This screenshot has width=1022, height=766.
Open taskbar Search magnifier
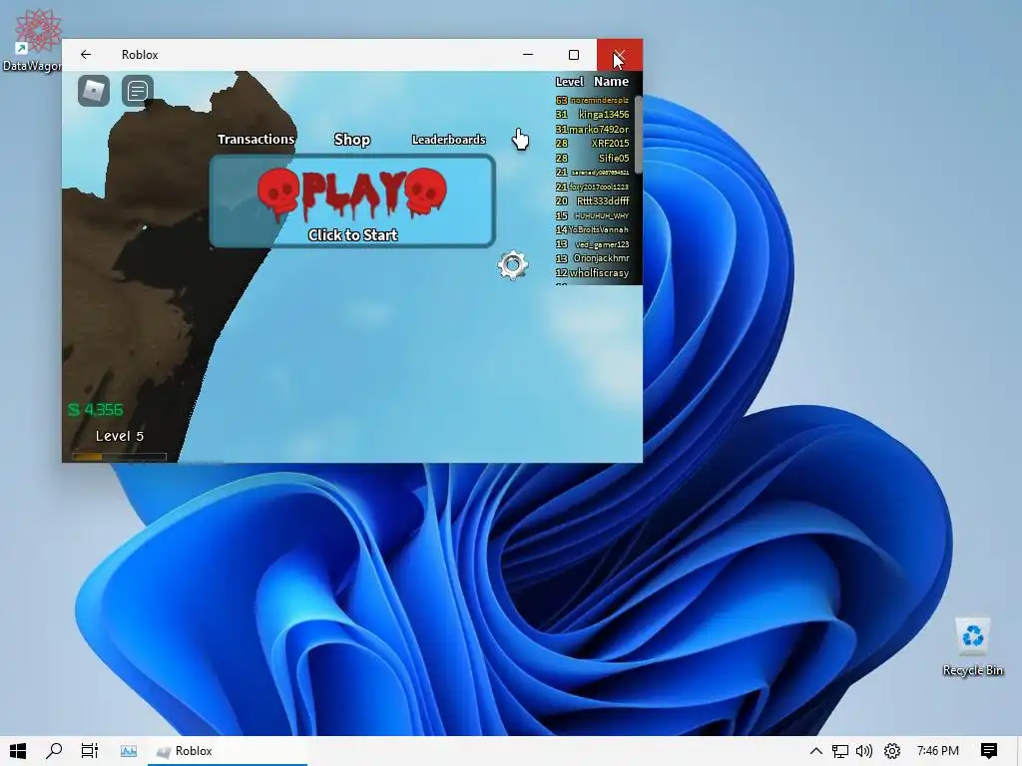54,751
